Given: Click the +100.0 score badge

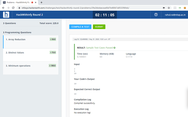Looking at the screenshot, I should 52,66.
